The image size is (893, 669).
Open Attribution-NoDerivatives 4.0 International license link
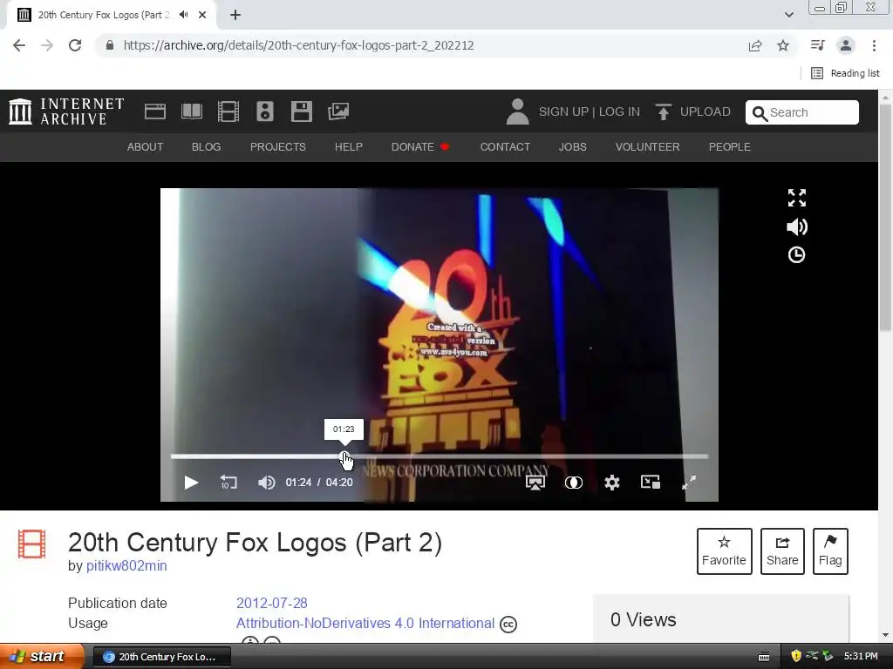[x=365, y=624]
